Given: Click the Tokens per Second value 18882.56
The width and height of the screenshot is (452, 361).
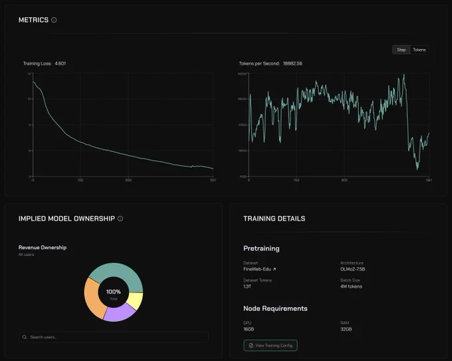Looking at the screenshot, I should coord(292,63).
